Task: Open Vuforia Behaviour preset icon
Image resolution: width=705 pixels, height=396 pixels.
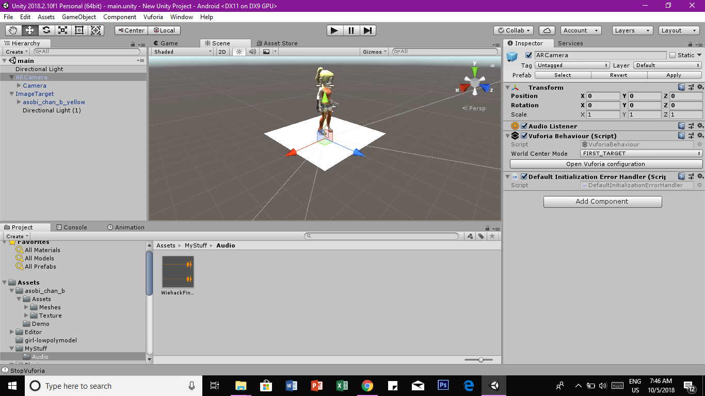Action: 691,136
